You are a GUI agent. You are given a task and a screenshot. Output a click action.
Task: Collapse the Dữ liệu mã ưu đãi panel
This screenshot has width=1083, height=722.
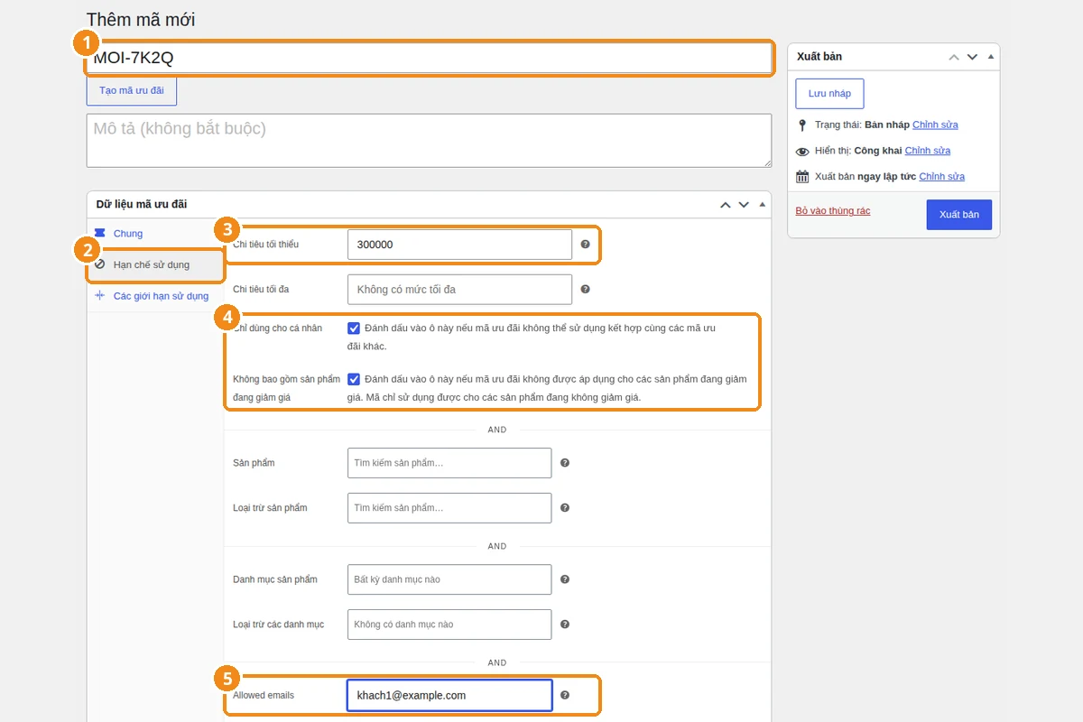764,205
